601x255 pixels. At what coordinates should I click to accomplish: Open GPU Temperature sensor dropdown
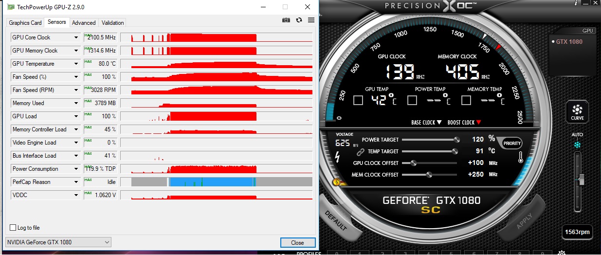(76, 64)
